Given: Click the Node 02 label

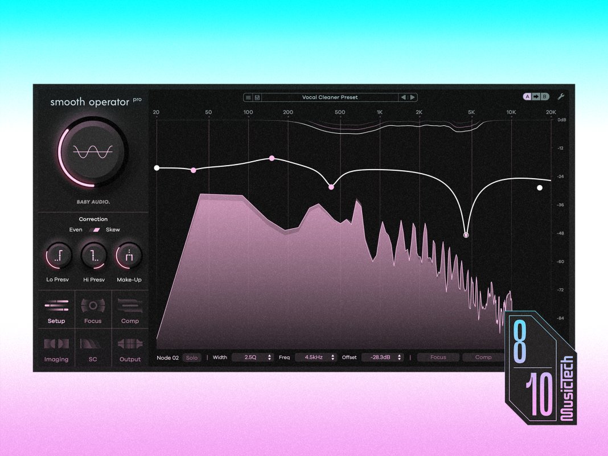Looking at the screenshot, I should click(167, 358).
